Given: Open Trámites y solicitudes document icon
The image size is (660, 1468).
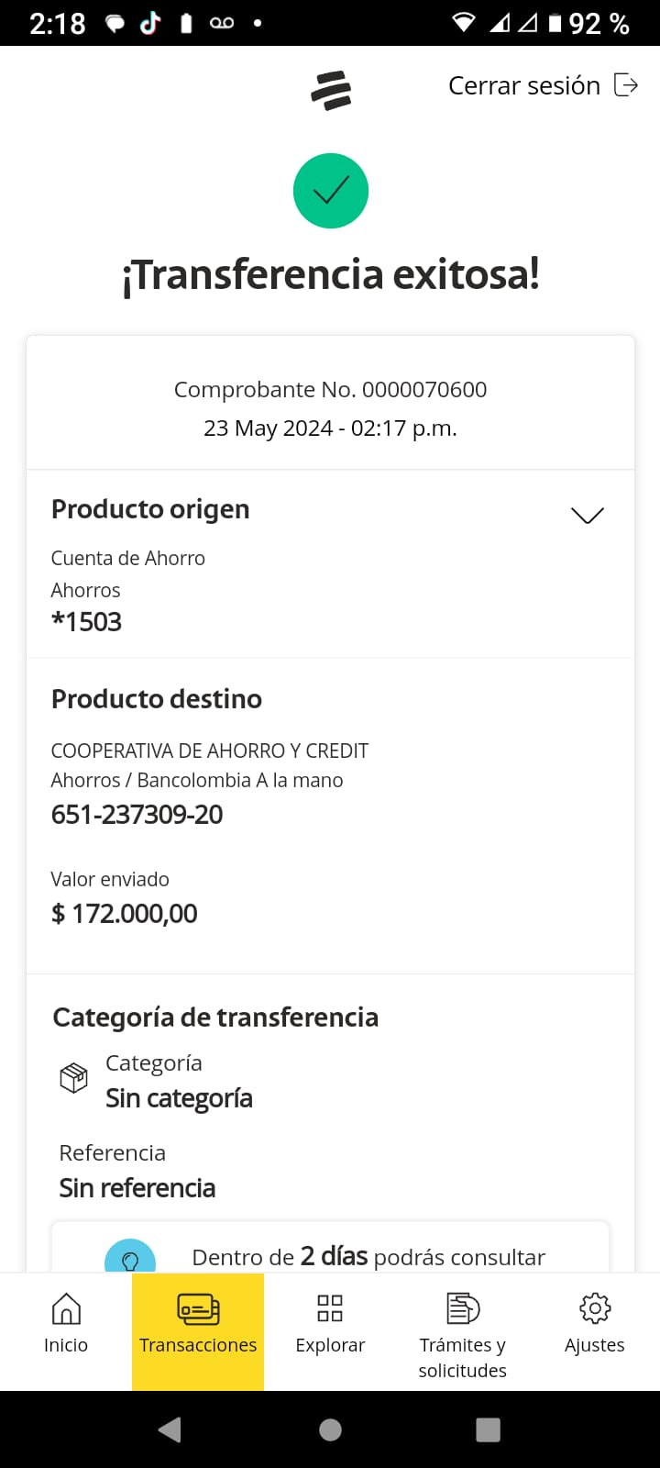Looking at the screenshot, I should (463, 1308).
